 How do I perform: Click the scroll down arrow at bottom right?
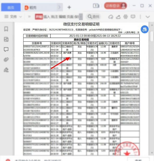point(152,153)
